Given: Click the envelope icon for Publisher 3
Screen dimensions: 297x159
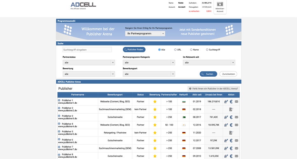Looking at the screenshot, I should coord(236,117).
